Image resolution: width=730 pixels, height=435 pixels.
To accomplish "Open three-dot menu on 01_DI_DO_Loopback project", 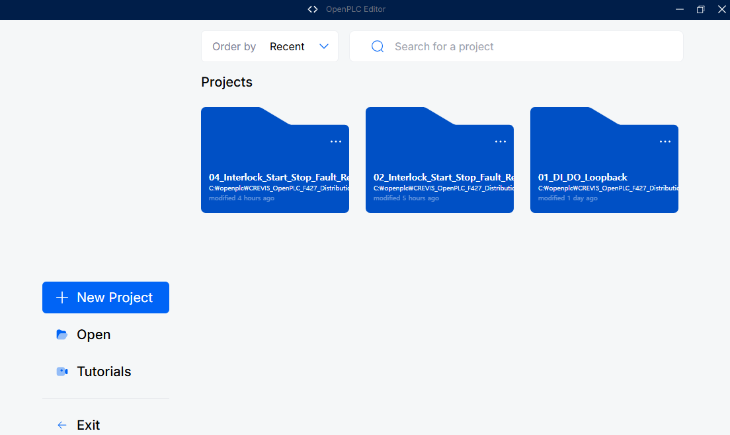I will (x=665, y=141).
